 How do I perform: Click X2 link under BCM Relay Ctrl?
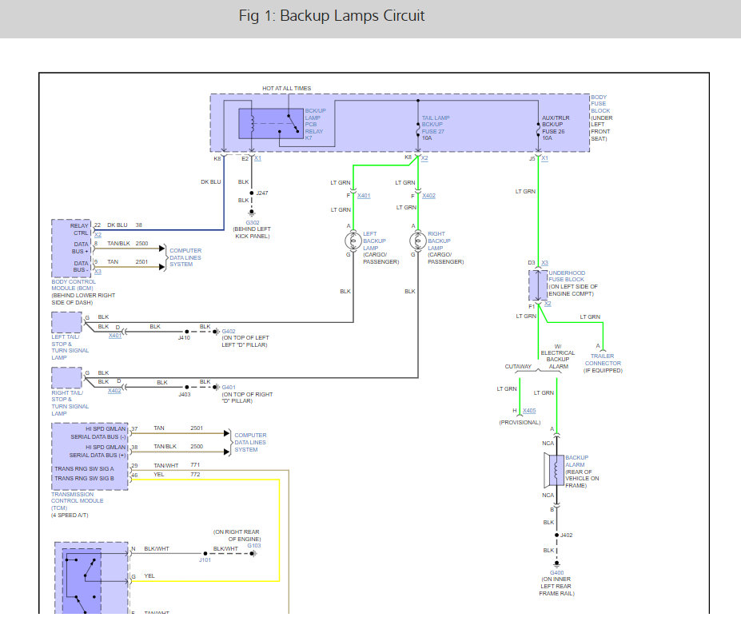click(x=98, y=235)
